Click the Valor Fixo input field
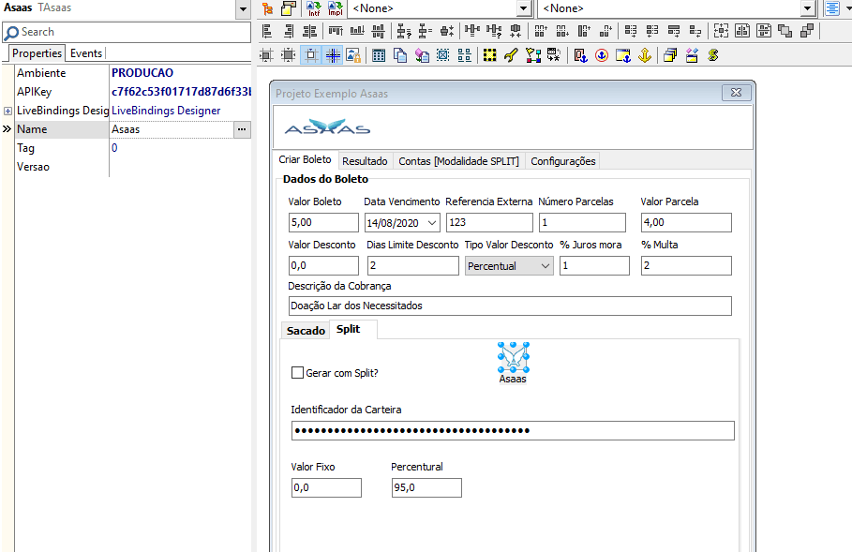Screen dimensions: 852x552 click(326, 488)
